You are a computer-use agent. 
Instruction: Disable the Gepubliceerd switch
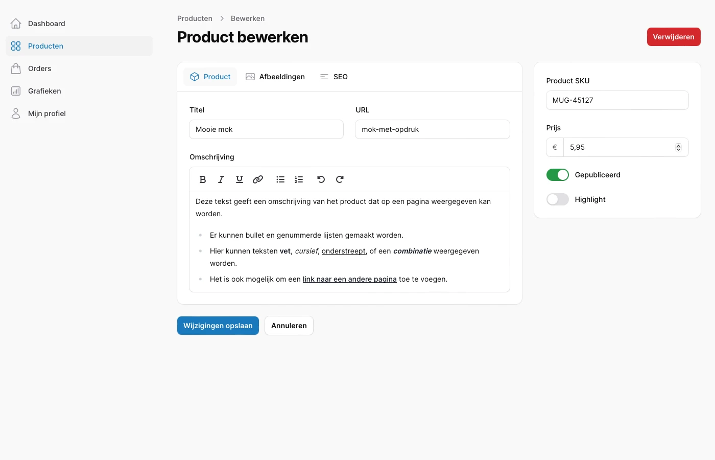[557, 175]
